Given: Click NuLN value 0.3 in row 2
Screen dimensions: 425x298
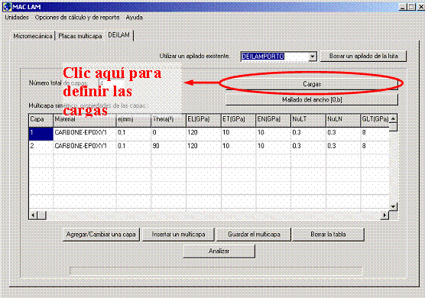Looking at the screenshot, I should [x=343, y=147].
